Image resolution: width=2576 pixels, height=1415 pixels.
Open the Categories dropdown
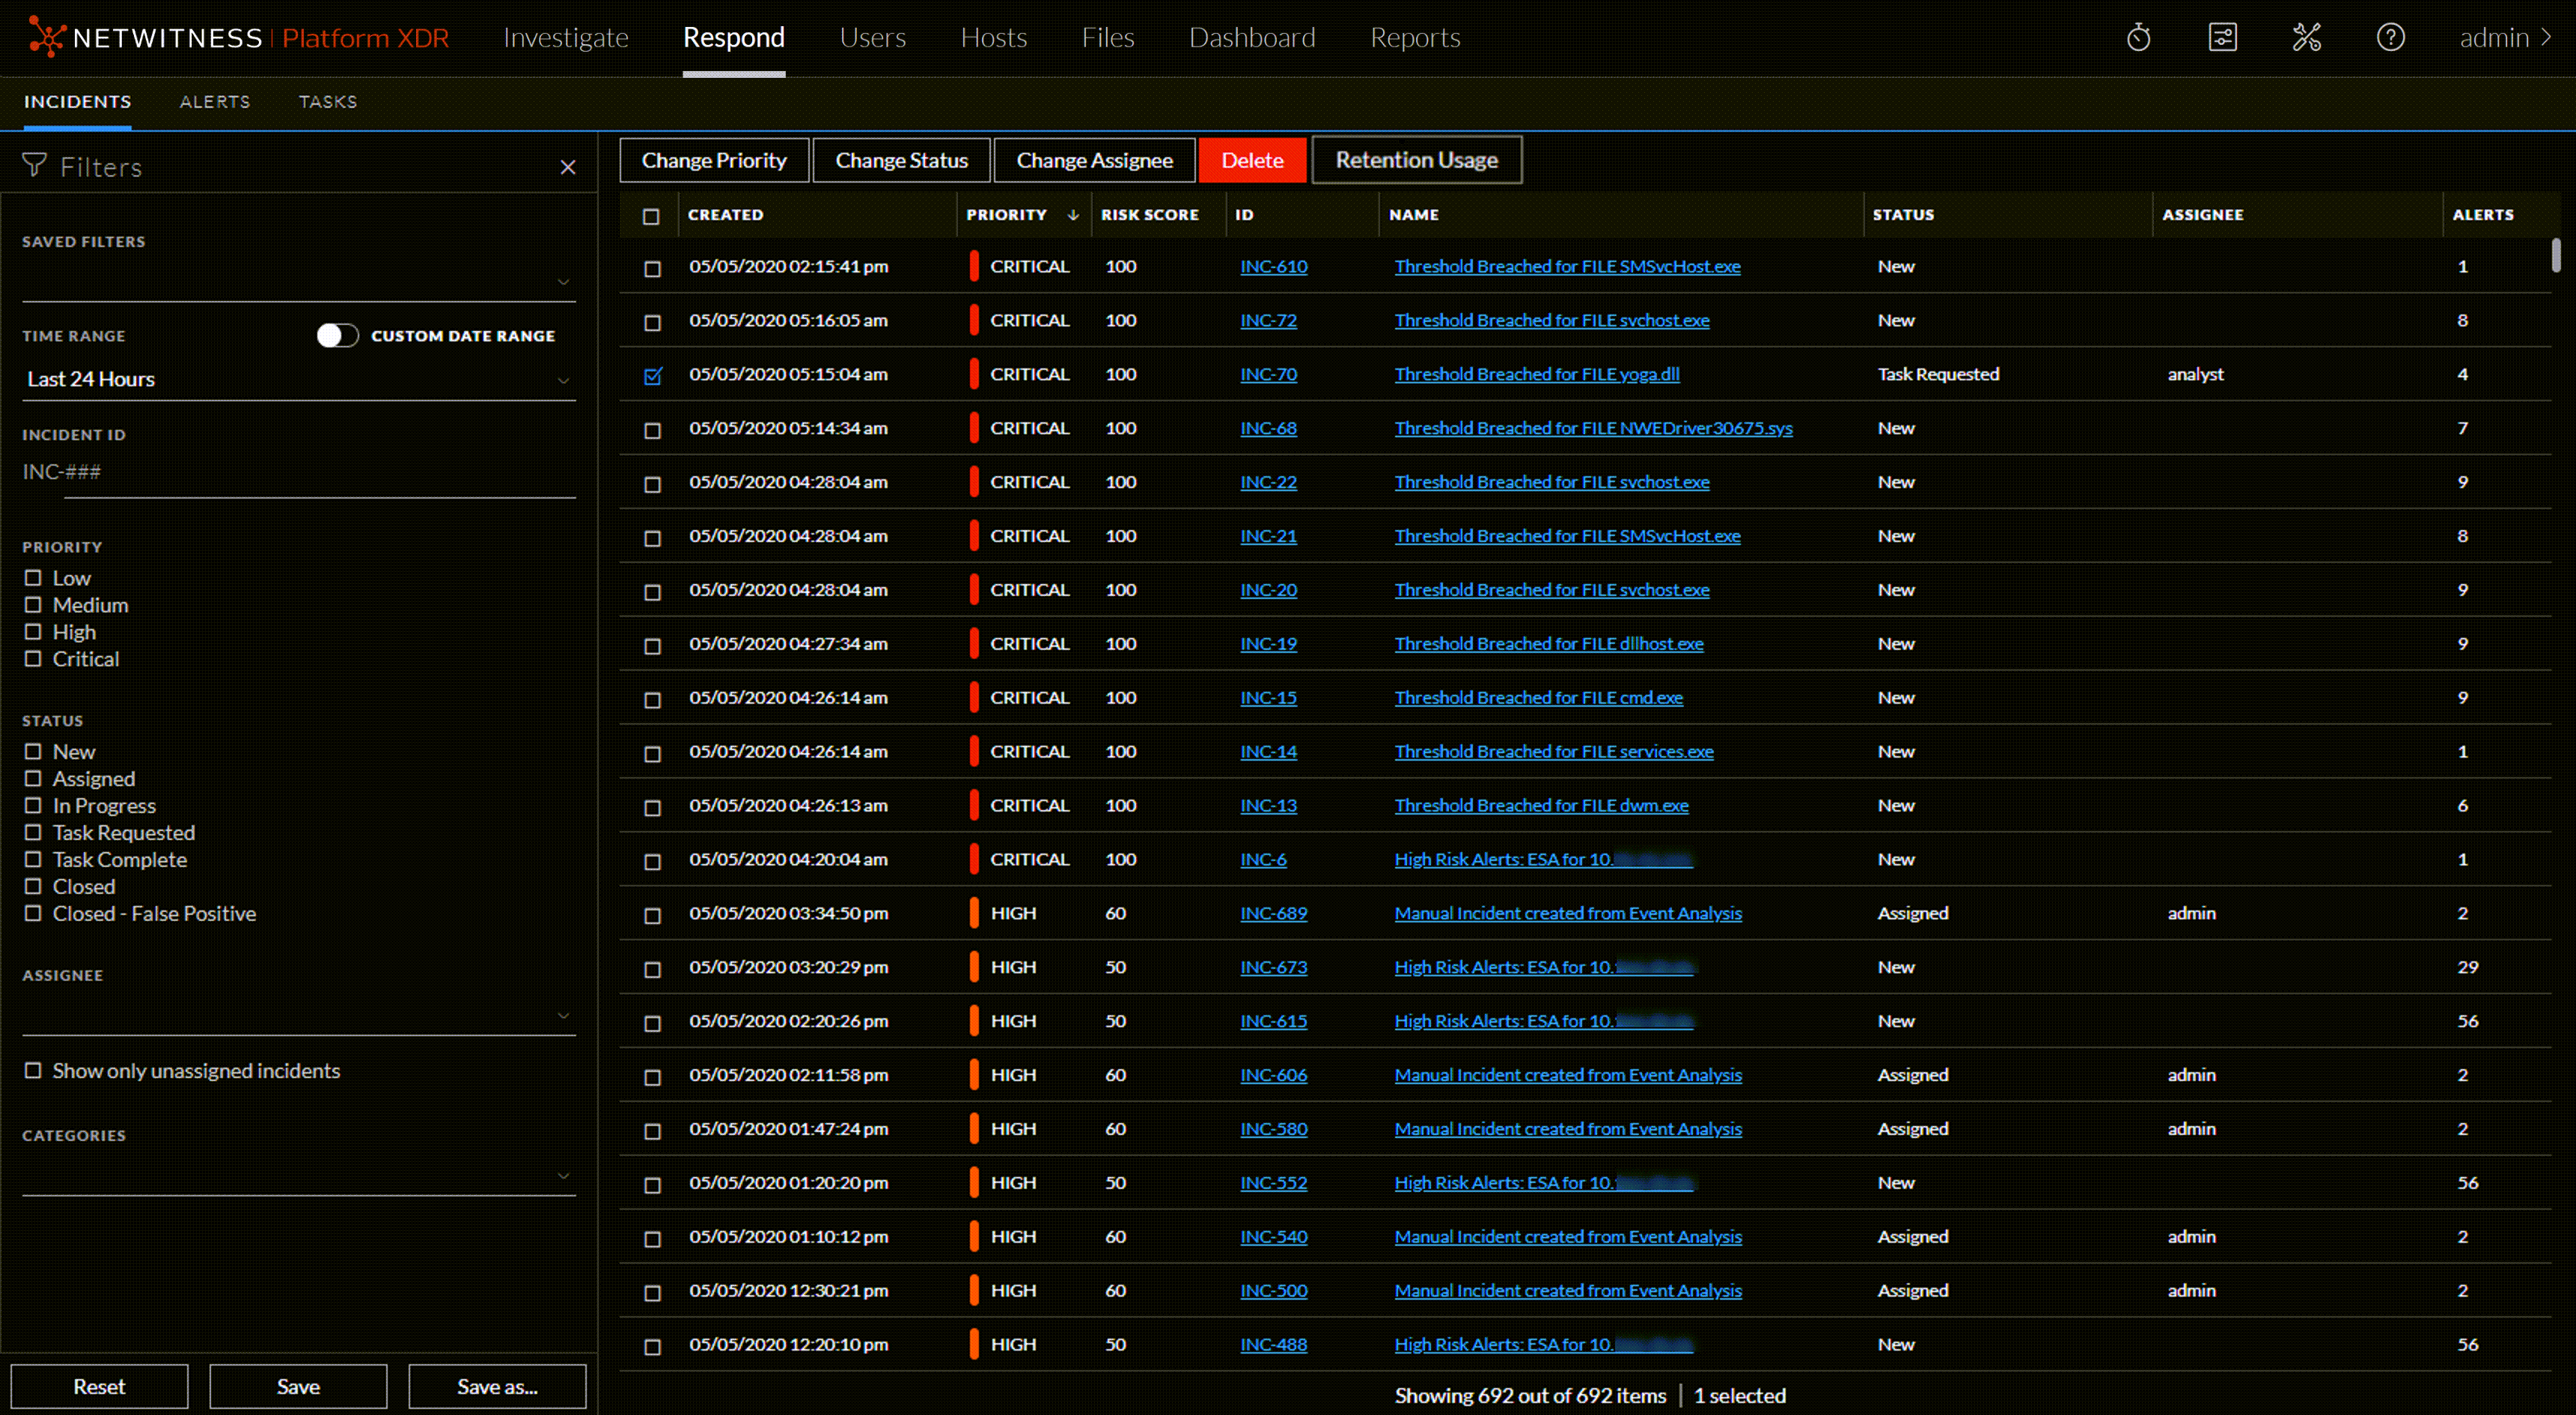563,1176
